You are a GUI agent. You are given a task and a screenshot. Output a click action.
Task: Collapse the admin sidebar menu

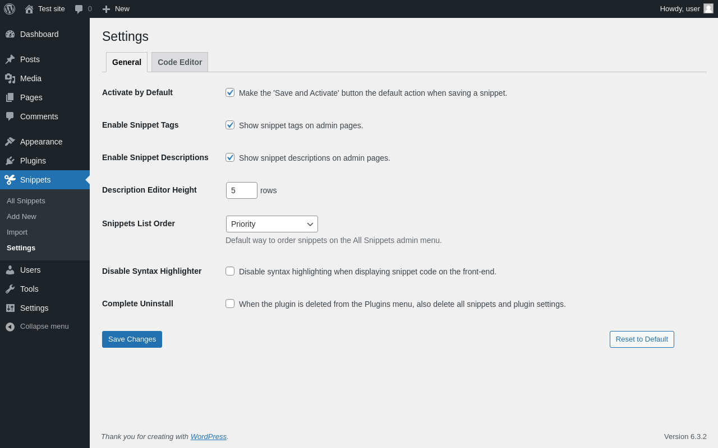click(37, 326)
